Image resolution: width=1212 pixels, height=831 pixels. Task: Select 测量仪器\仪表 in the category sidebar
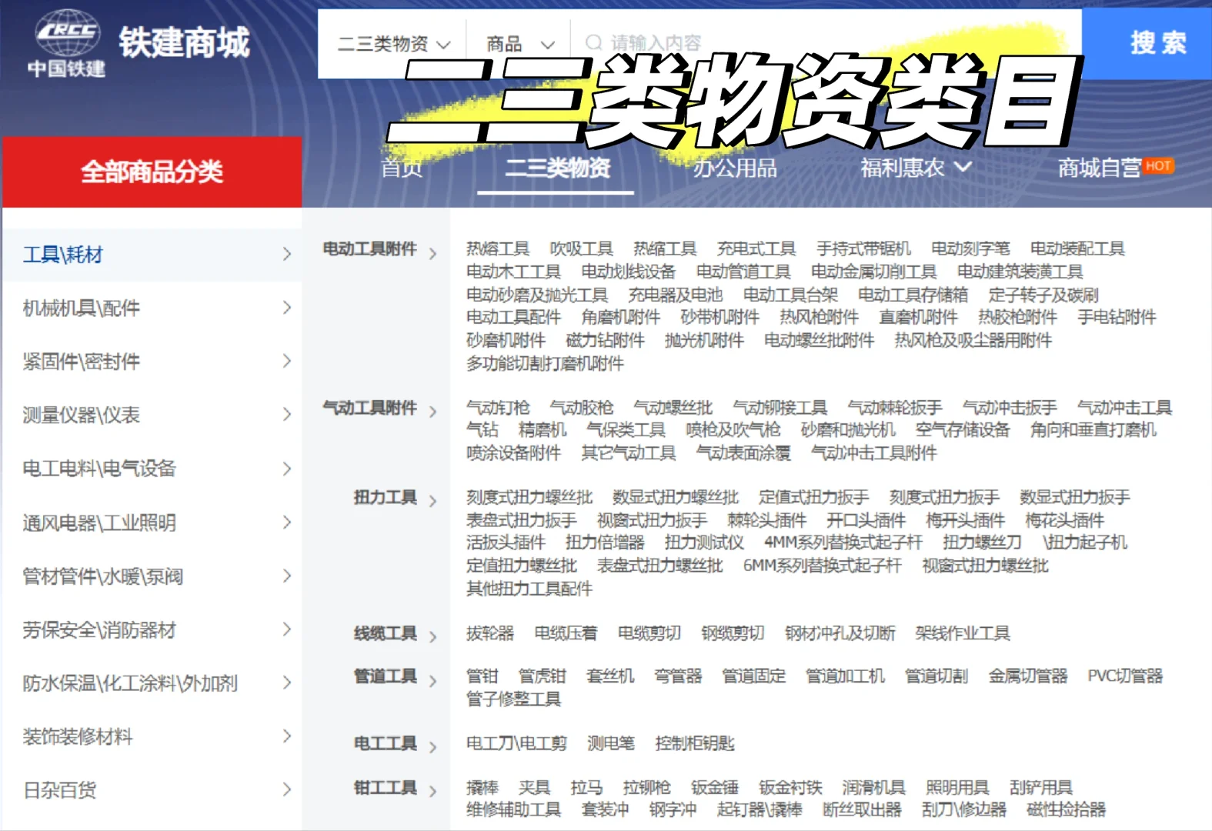pyautogui.click(x=82, y=415)
